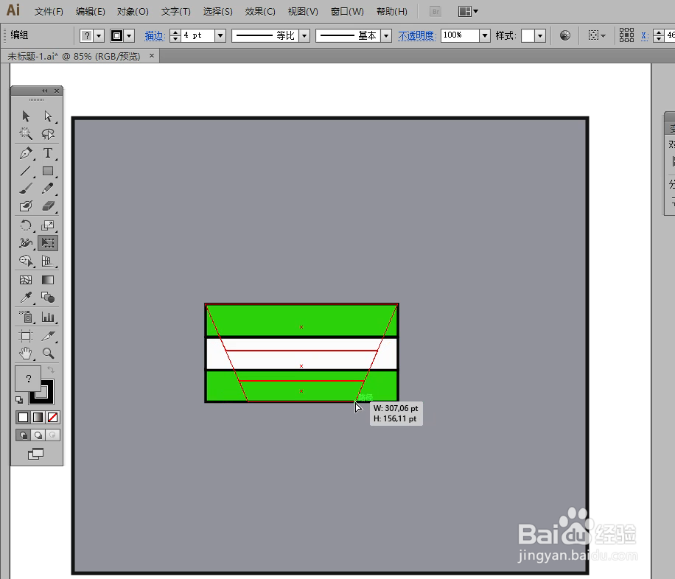Open the fill color dropdown in control bar
This screenshot has width=675, height=579.
tap(99, 36)
